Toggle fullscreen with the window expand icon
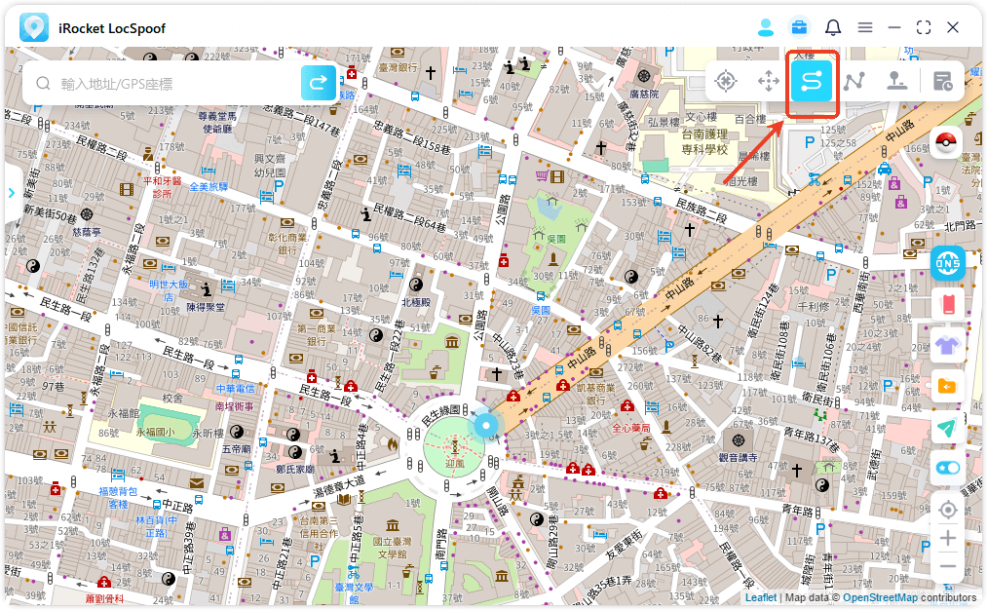This screenshot has height=610, width=987. pyautogui.click(x=924, y=27)
